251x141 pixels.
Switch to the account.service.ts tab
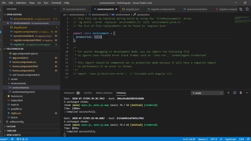76,9
